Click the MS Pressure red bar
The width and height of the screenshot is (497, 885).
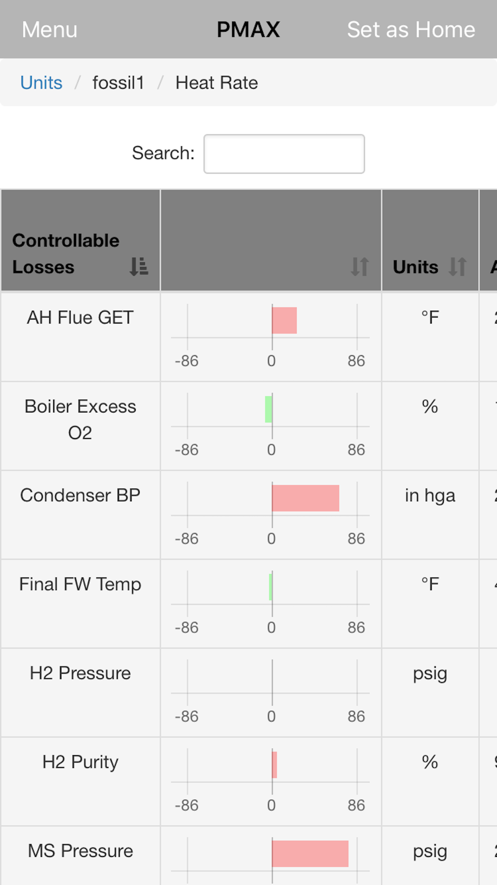point(310,854)
